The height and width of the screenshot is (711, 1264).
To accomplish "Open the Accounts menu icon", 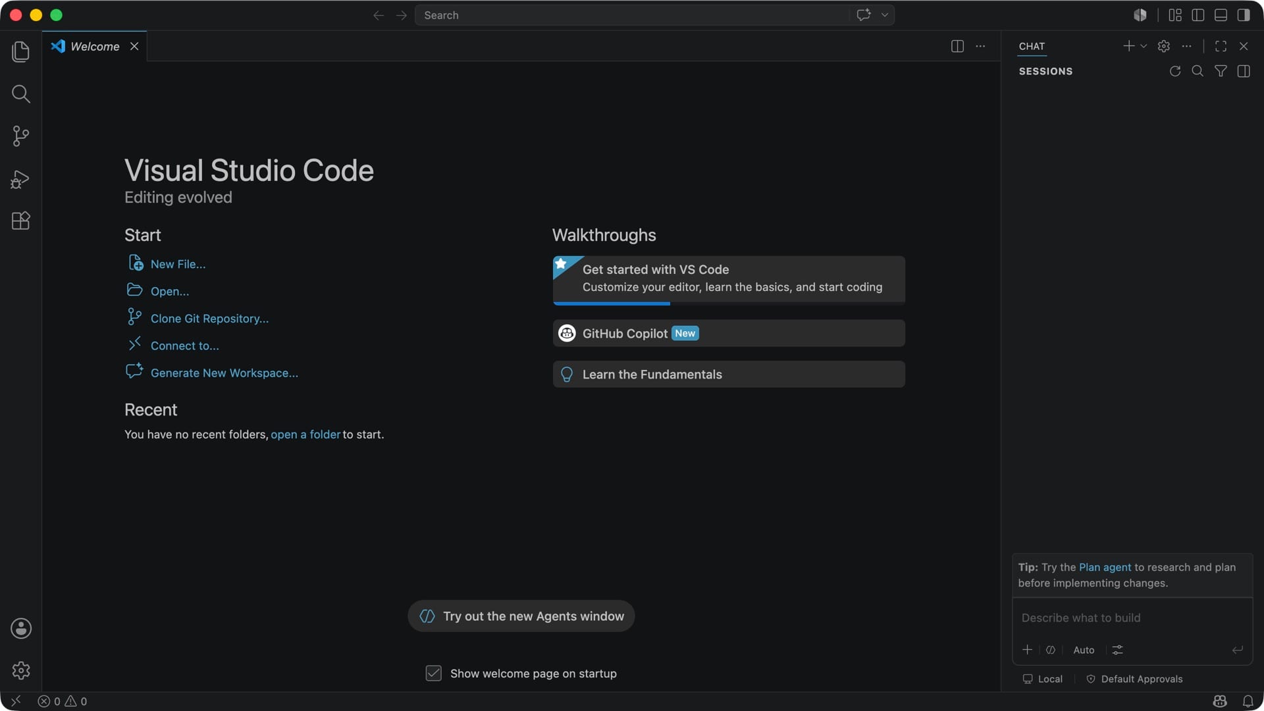I will [21, 629].
